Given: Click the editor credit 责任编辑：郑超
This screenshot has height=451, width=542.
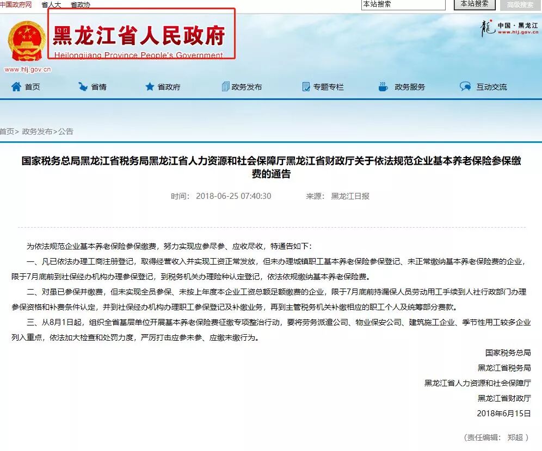Looking at the screenshot, I should click(x=496, y=437).
